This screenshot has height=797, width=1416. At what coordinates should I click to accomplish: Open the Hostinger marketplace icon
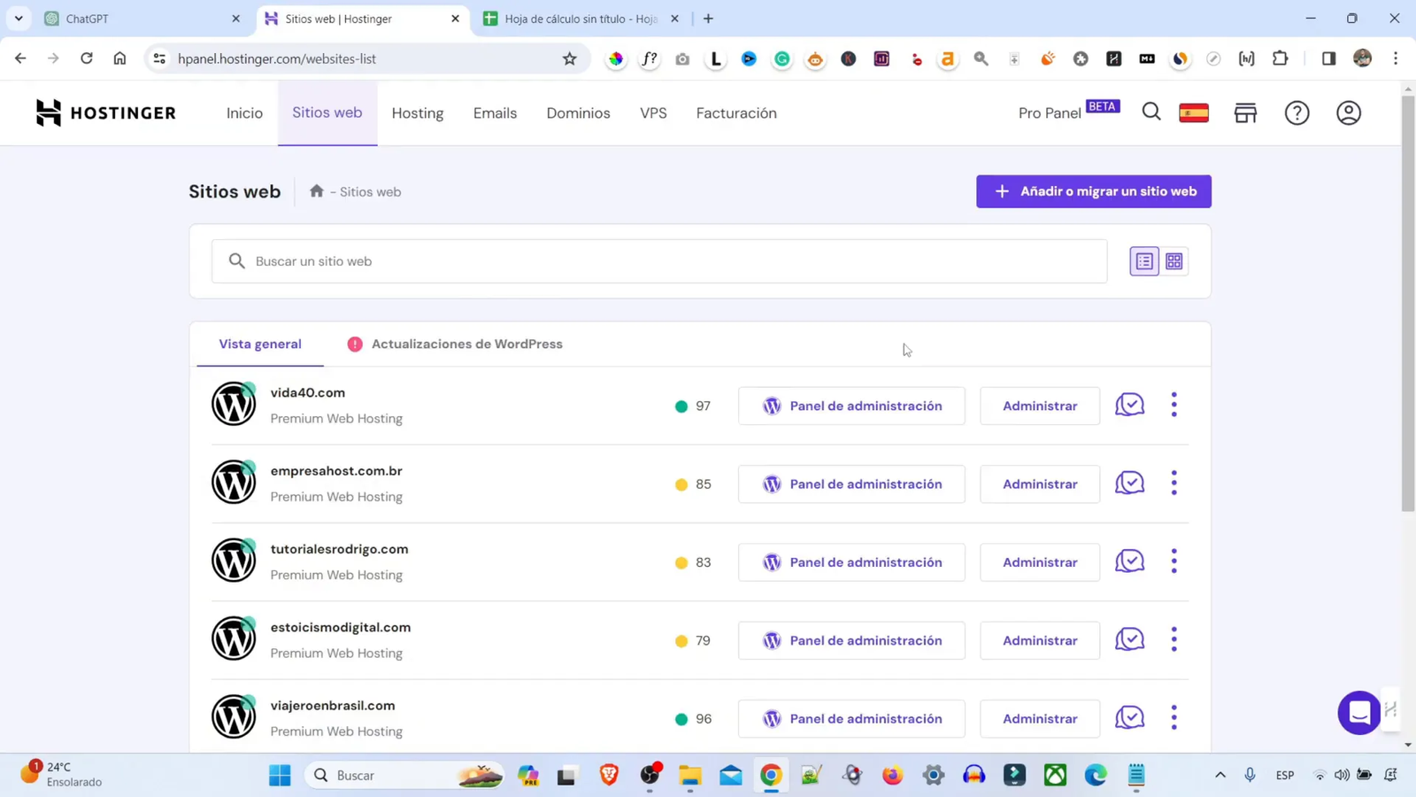[1244, 112]
